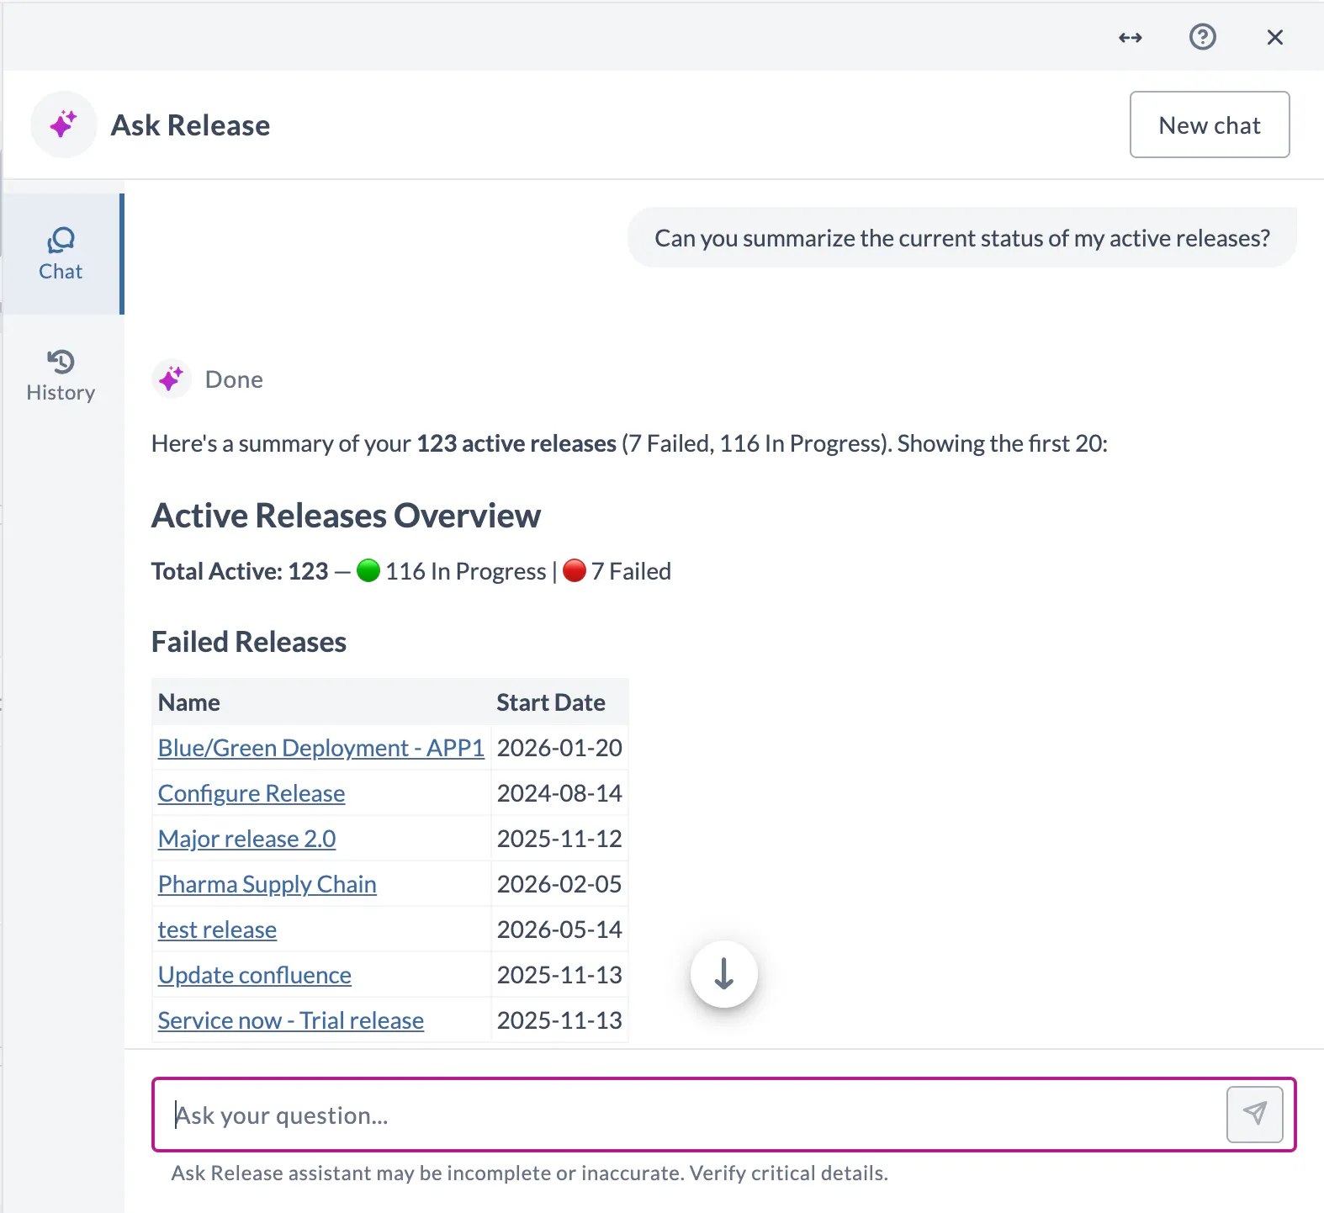
Task: Open the Service now - Trial release link
Action: click(x=291, y=1020)
